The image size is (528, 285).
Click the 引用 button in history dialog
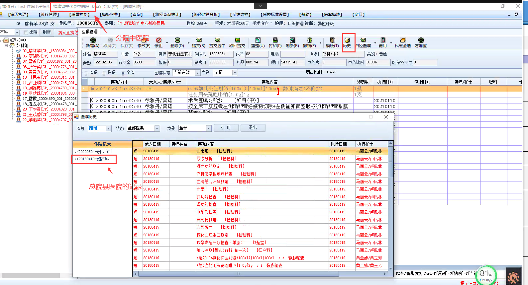tap(226, 128)
